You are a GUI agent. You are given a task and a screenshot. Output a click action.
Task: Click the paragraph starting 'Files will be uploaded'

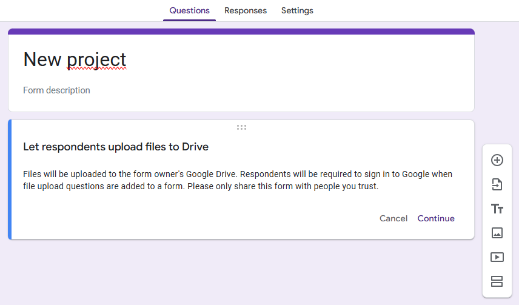[x=238, y=180]
